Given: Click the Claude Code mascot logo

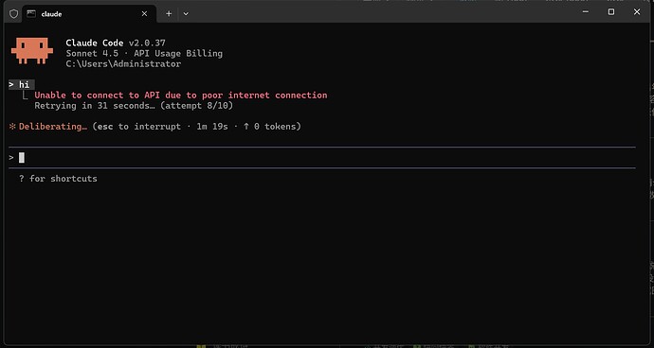Looking at the screenshot, I should 32,51.
